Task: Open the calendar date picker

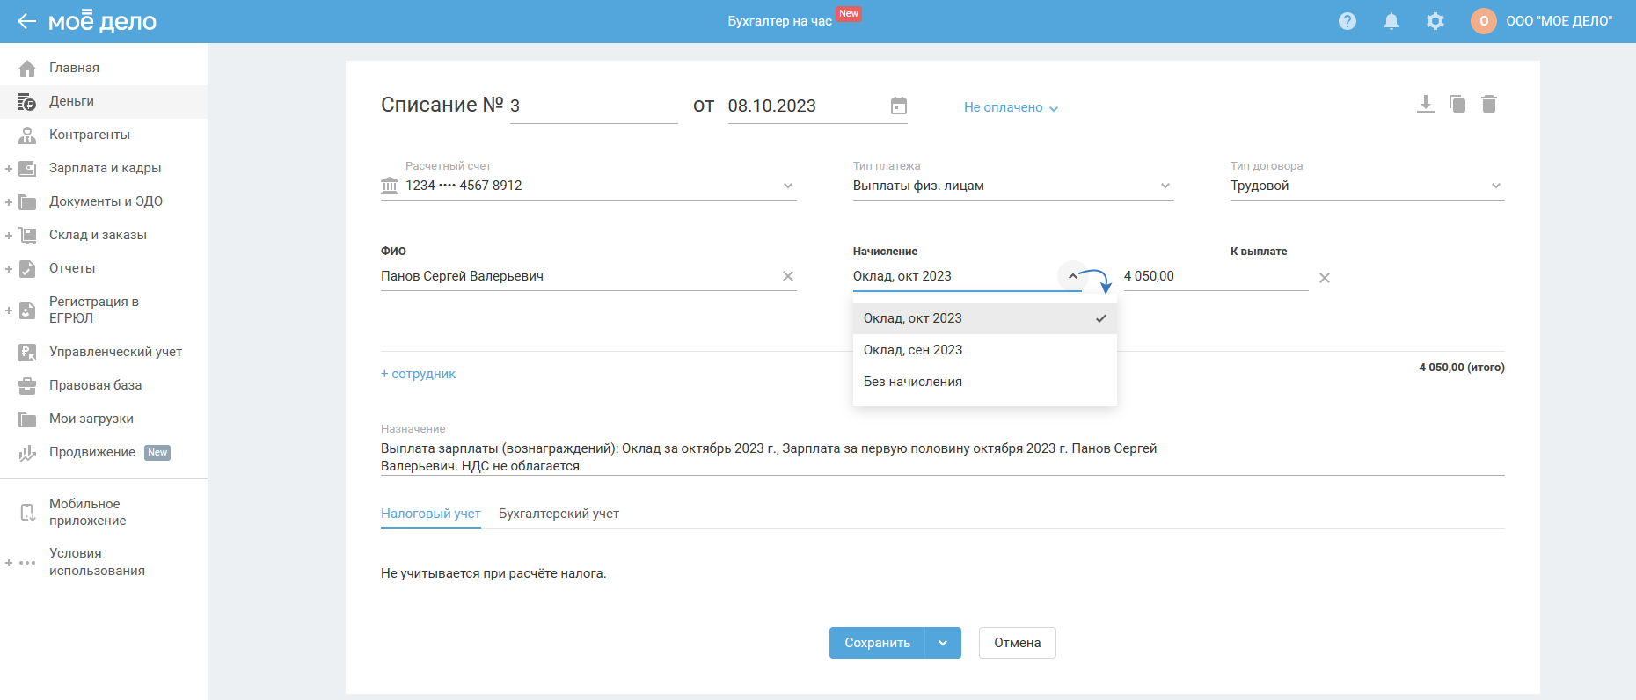Action: pos(898,106)
